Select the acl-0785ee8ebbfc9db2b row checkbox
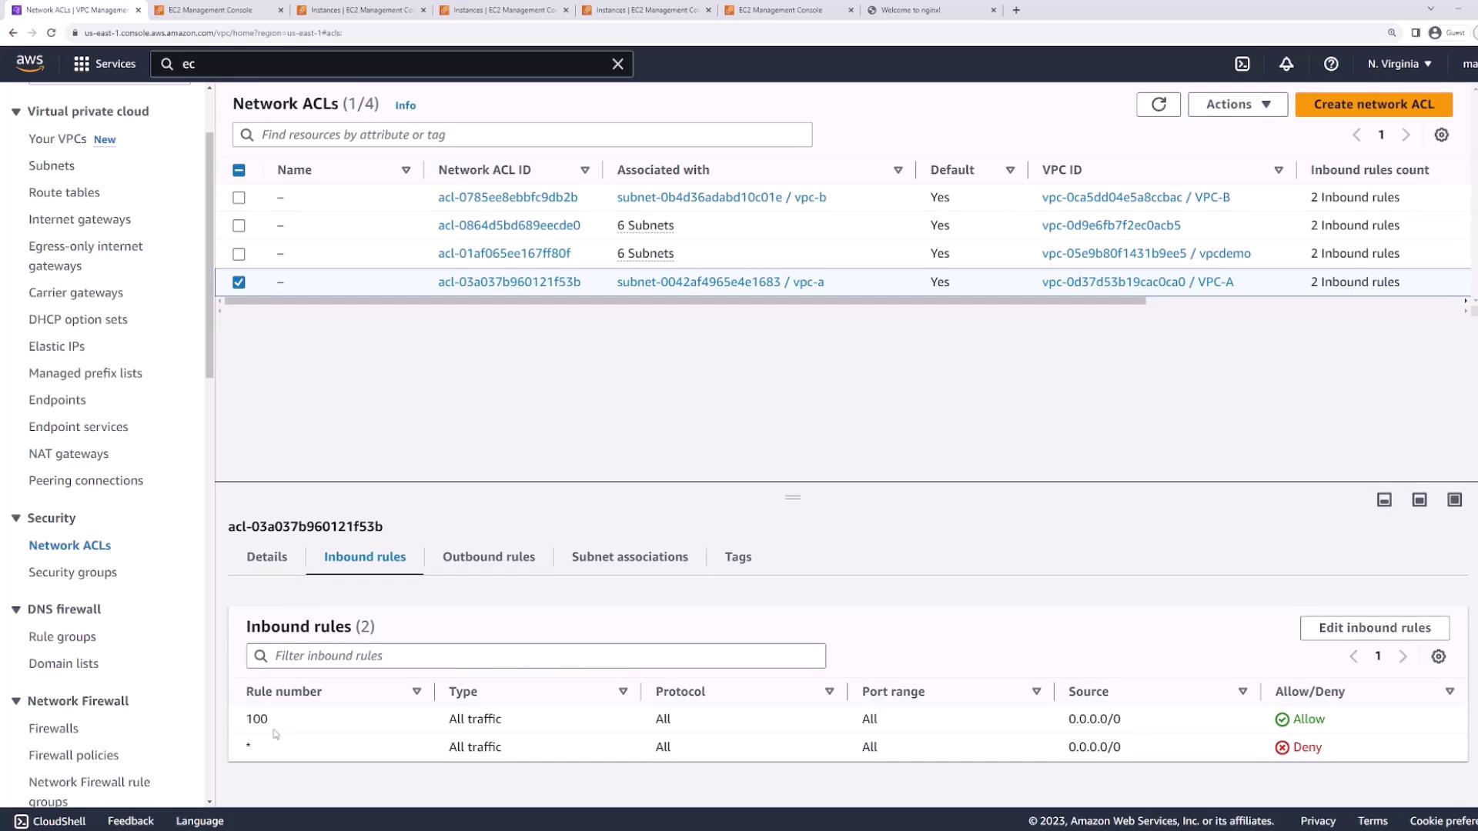 coord(239,198)
